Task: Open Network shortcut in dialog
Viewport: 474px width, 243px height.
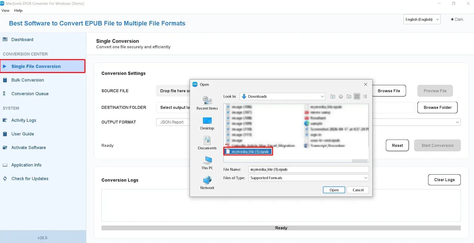Action: (207, 183)
